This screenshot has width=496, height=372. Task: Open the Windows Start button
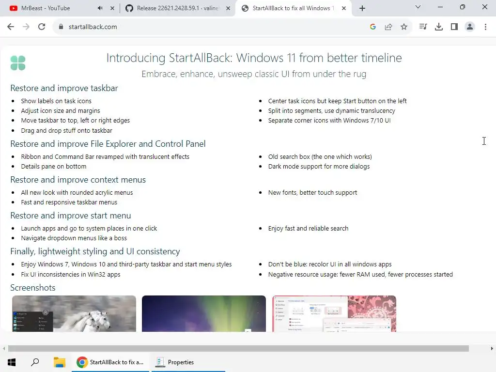[x=12, y=362]
